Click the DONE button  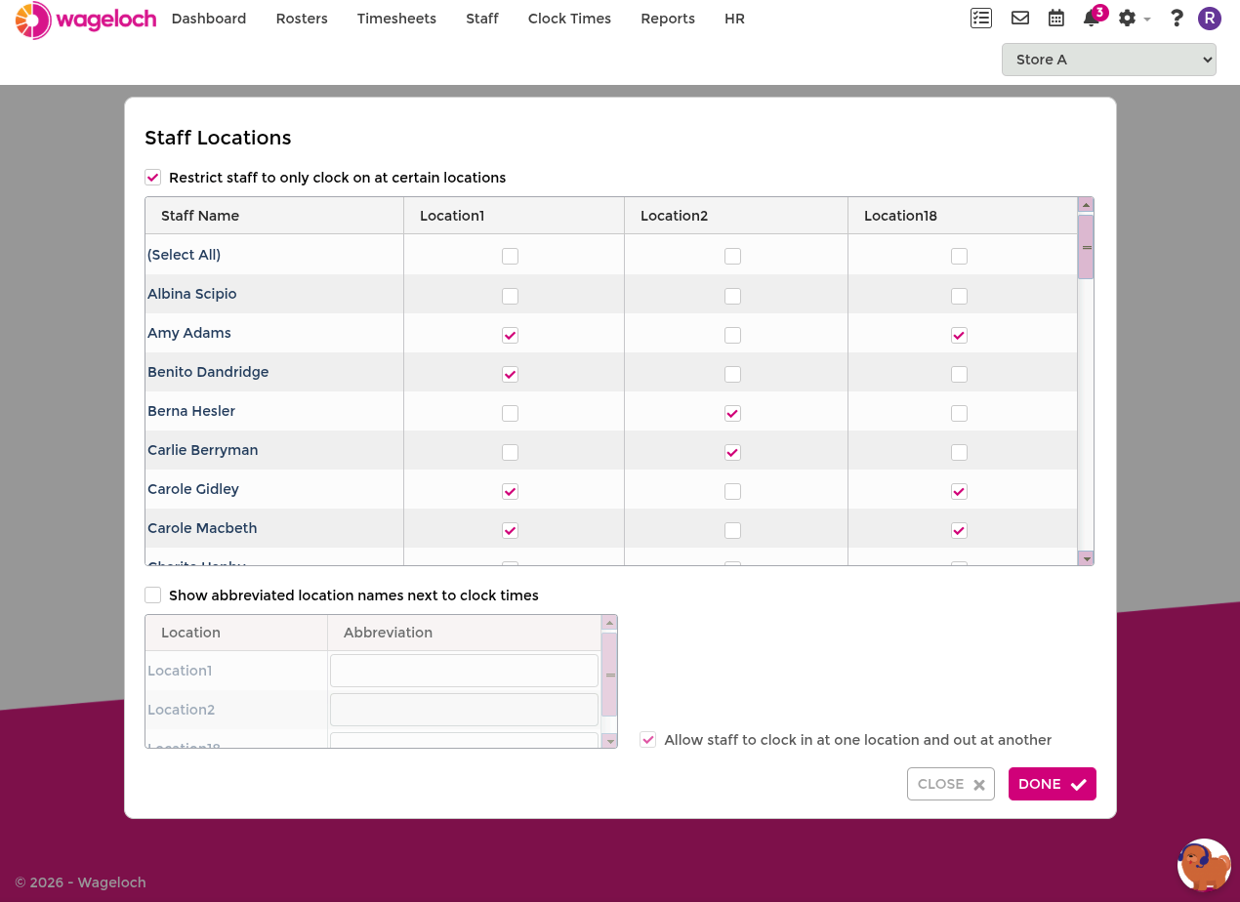click(1052, 784)
